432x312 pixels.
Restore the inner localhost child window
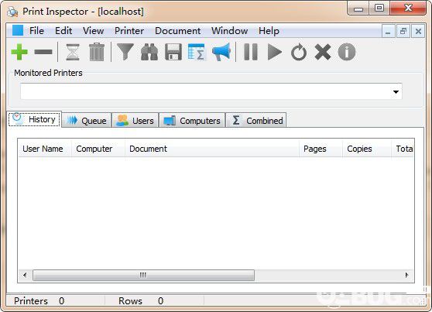(403, 31)
